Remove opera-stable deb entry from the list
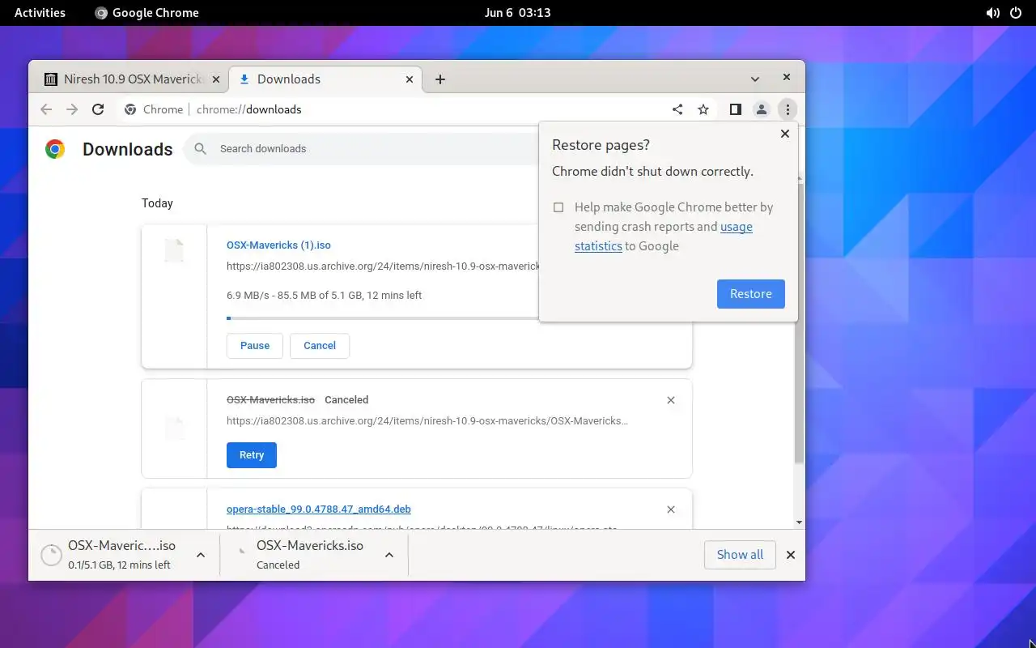The height and width of the screenshot is (648, 1036). coord(671,509)
